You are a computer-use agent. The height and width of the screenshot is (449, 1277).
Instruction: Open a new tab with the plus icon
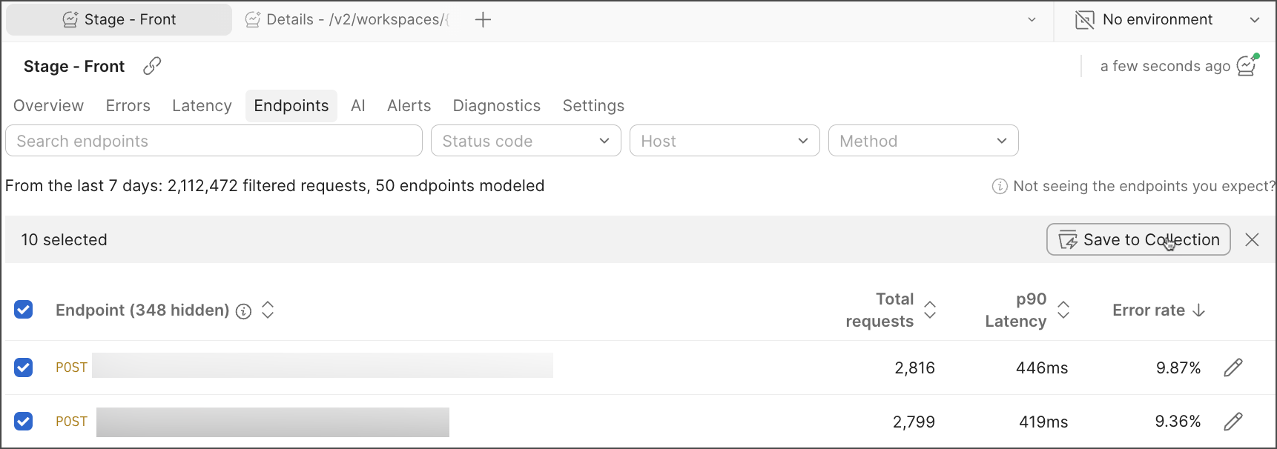click(x=483, y=20)
